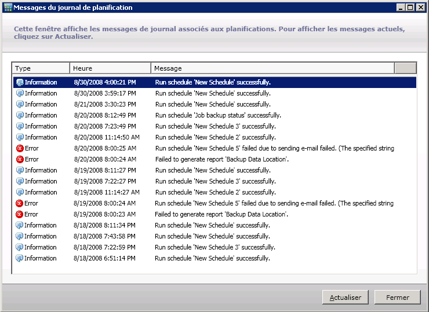Image resolution: width=429 pixels, height=312 pixels.
Task: Sort the list by the Type column header
Action: [x=41, y=68]
